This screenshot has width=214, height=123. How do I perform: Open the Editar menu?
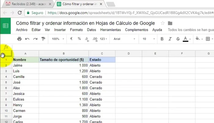click(36, 30)
